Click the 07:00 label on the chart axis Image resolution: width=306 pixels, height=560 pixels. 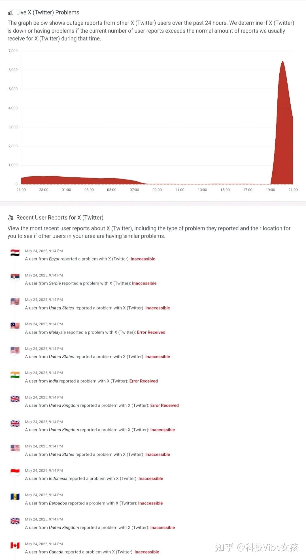(x=134, y=190)
